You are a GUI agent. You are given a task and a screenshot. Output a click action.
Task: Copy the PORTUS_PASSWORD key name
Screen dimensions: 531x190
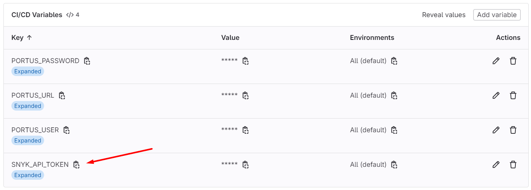[x=87, y=61]
